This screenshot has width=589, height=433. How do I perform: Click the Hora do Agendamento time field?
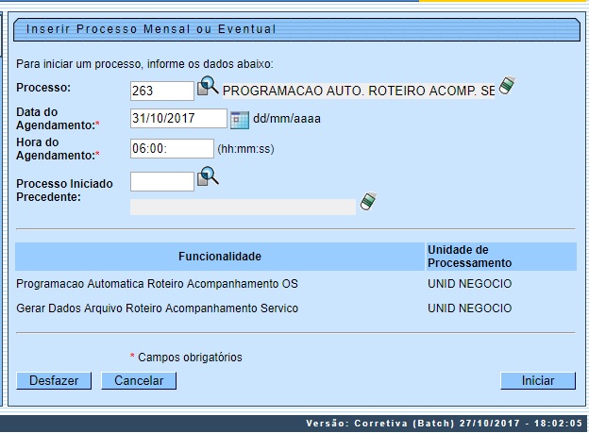[x=172, y=149]
